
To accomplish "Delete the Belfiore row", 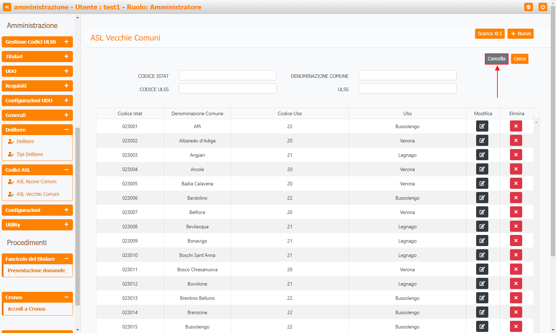I will [x=516, y=212].
